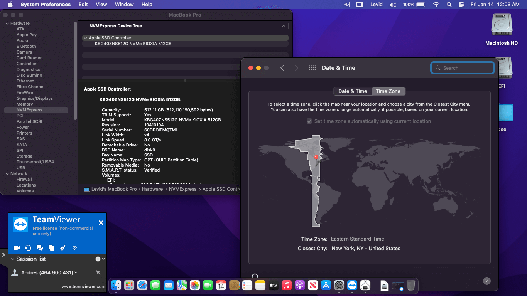Click the remote control cursor icon for Andres
The height and width of the screenshot is (296, 527).
click(98, 272)
